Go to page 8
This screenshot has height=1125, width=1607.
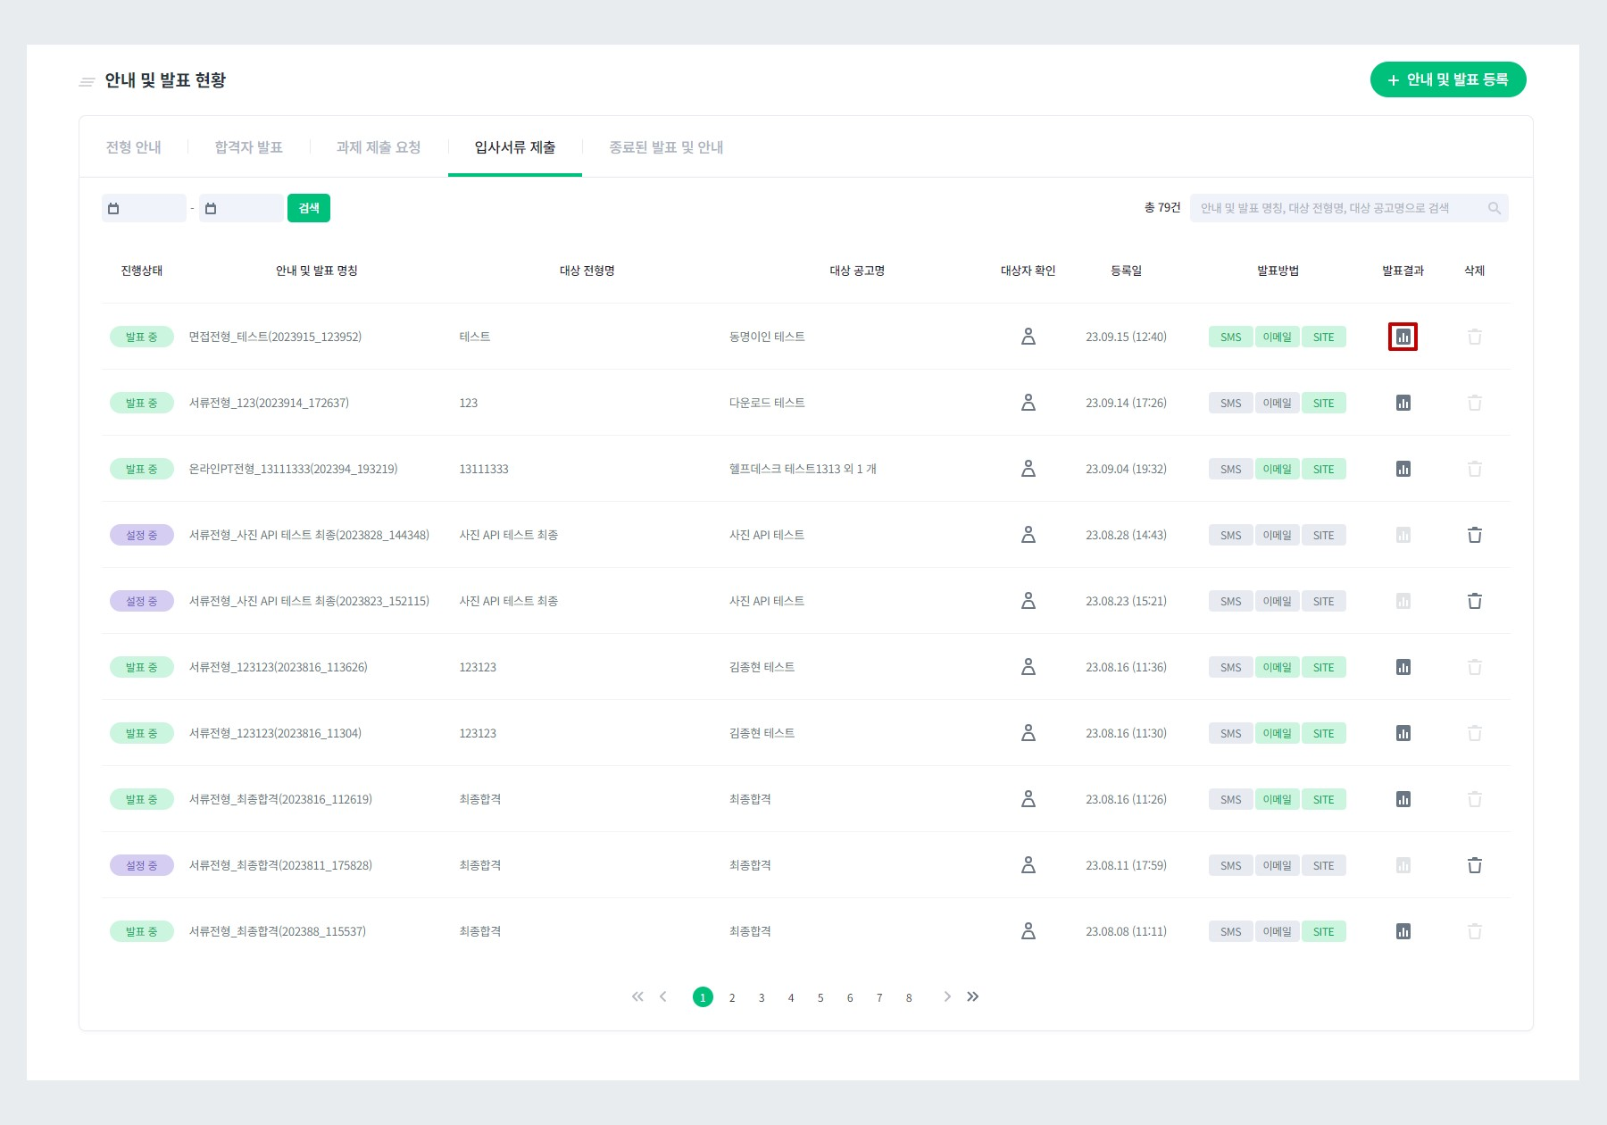click(909, 997)
